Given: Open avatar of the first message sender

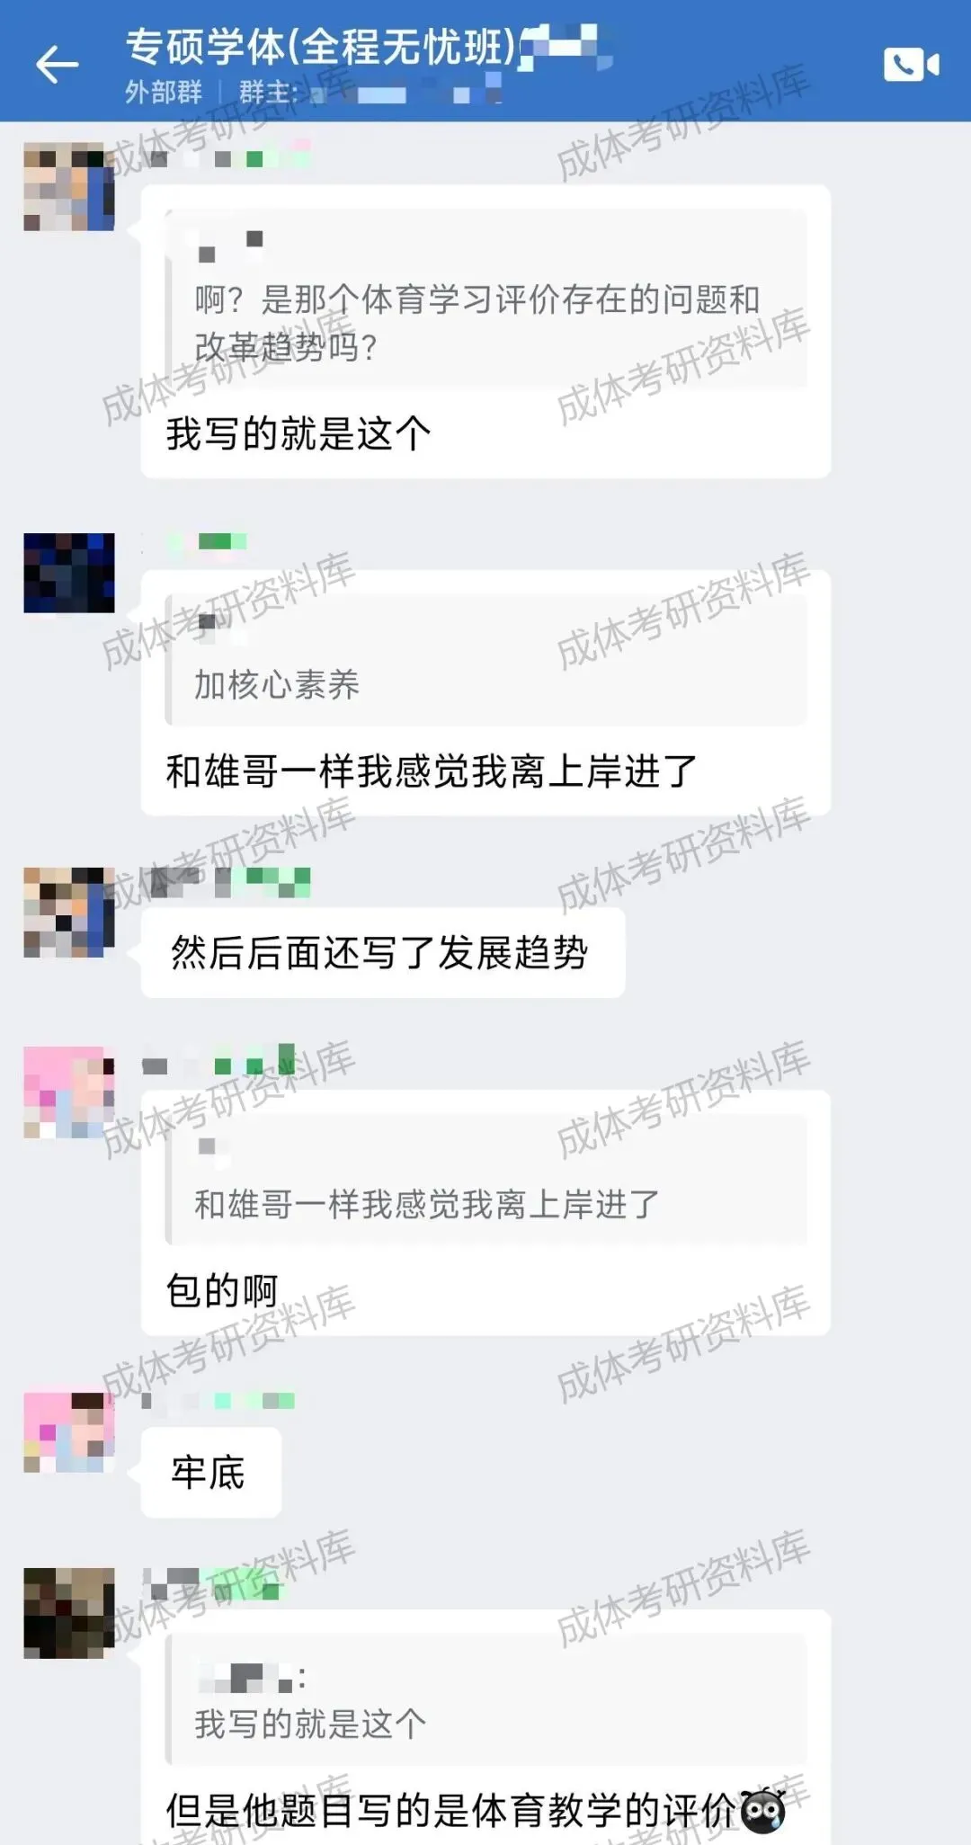Looking at the screenshot, I should [69, 186].
